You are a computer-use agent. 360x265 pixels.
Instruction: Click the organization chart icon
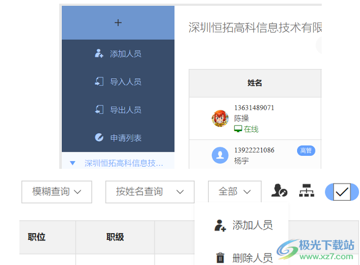pos(307,190)
